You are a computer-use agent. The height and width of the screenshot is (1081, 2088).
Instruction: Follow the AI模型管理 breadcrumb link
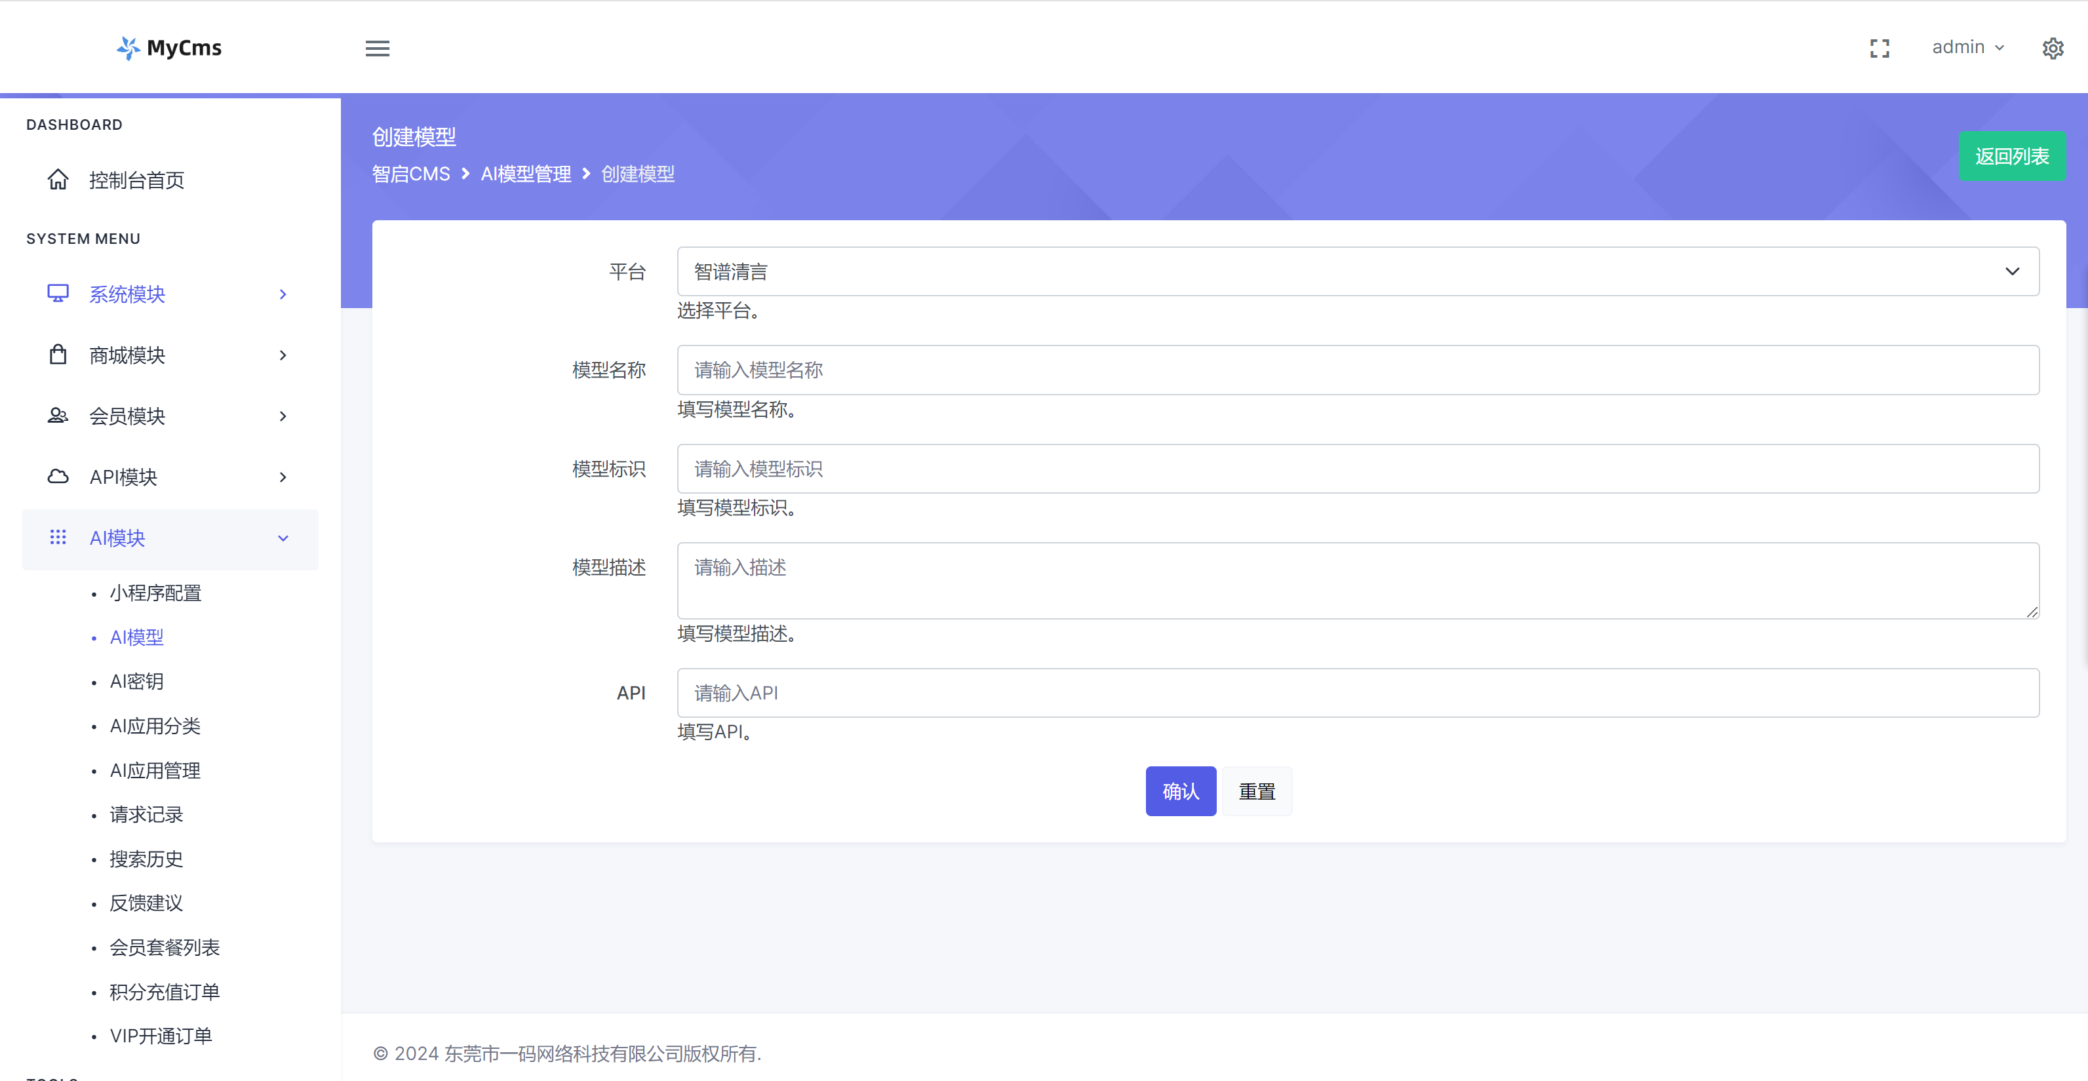click(526, 174)
